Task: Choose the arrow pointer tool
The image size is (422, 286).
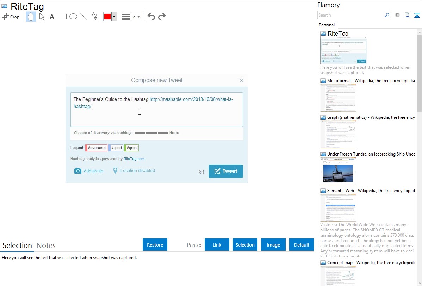Action: [x=42, y=17]
